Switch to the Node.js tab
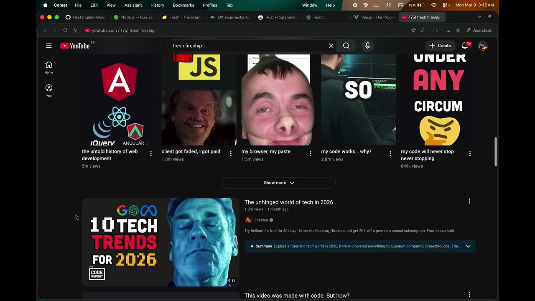 click(x=134, y=17)
